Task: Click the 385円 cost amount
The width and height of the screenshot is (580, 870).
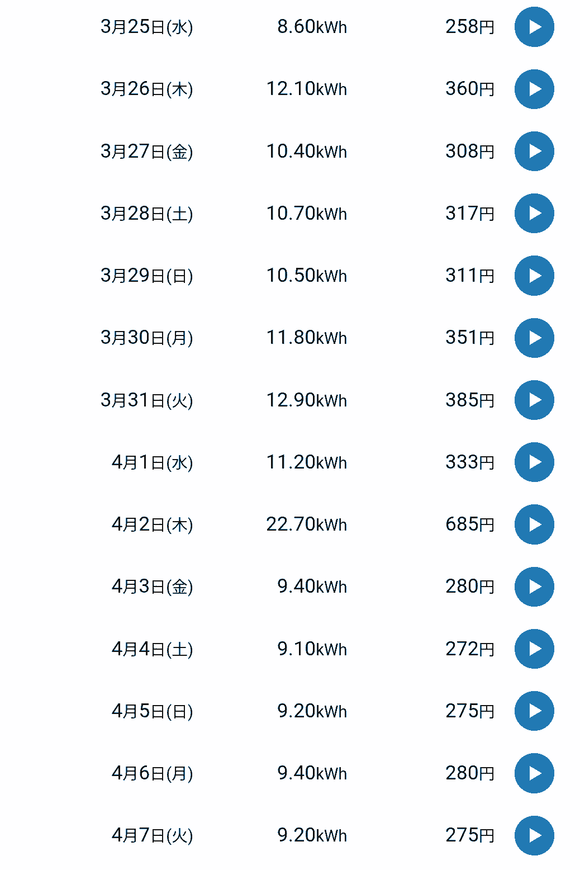Action: tap(469, 400)
